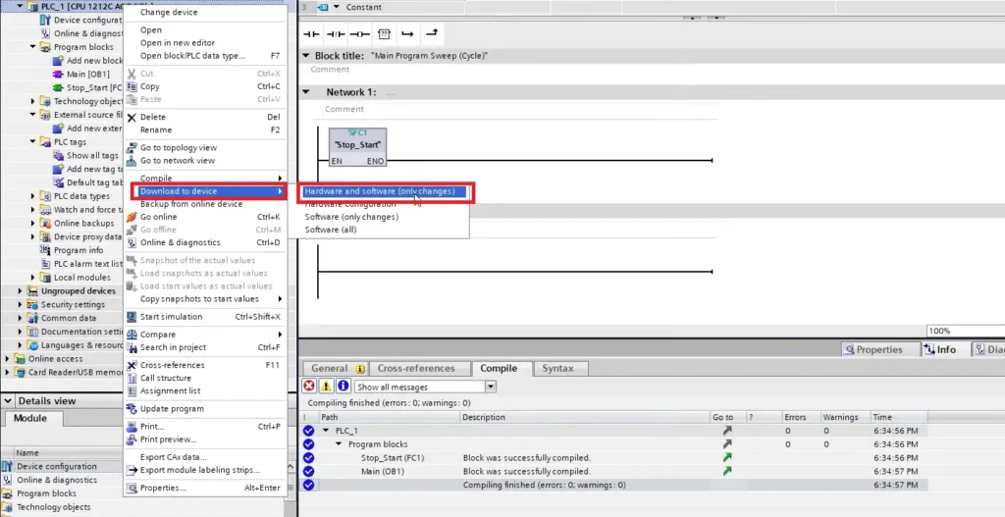Collapse PLC_1 row in compile results
This screenshot has width=1005, height=517.
(326, 431)
